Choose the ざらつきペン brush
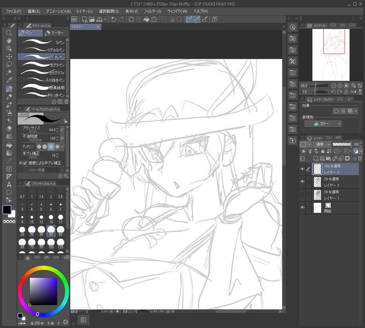The height and width of the screenshot is (328, 365). click(x=41, y=95)
